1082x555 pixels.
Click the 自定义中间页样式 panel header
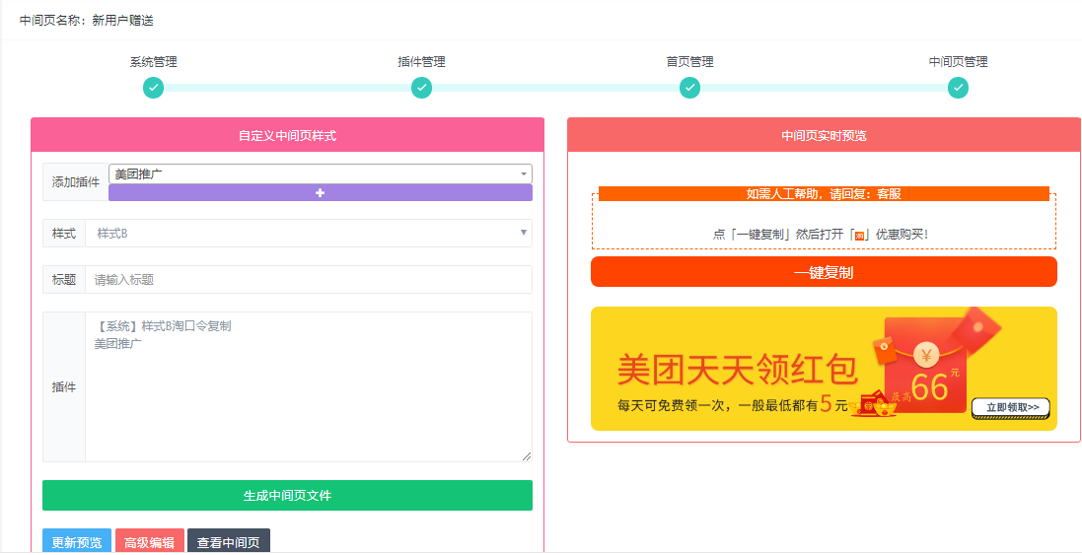tap(287, 135)
